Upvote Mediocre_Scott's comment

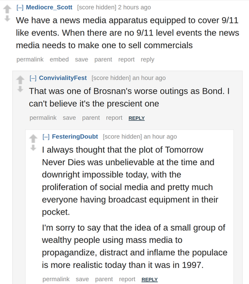point(7,9)
